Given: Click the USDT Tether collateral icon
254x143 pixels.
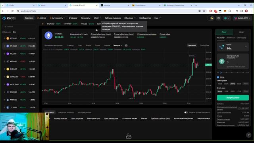Looking at the screenshot, I should coord(222,61).
